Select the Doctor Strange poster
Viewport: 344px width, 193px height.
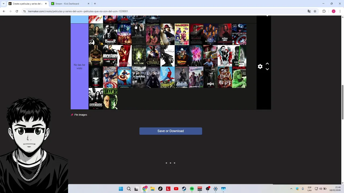pyautogui.click(x=153, y=56)
